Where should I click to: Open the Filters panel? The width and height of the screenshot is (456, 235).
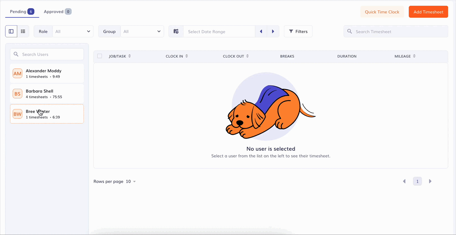click(298, 31)
